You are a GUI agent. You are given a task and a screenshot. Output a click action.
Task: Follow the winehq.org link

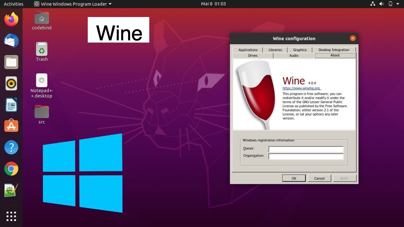301,88
